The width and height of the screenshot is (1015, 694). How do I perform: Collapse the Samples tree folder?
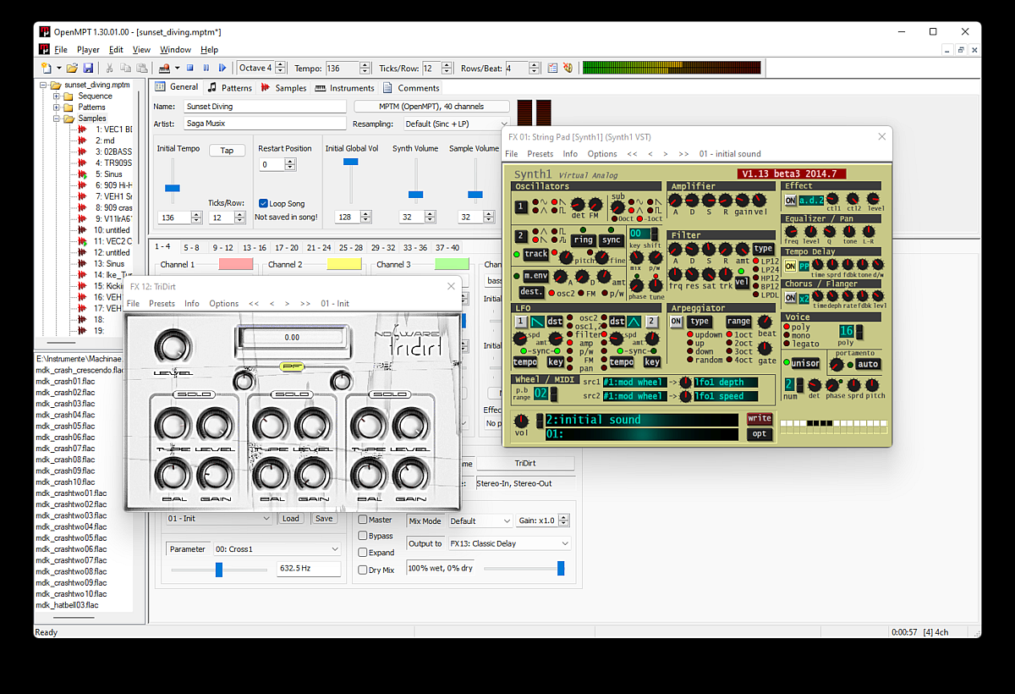tap(57, 118)
